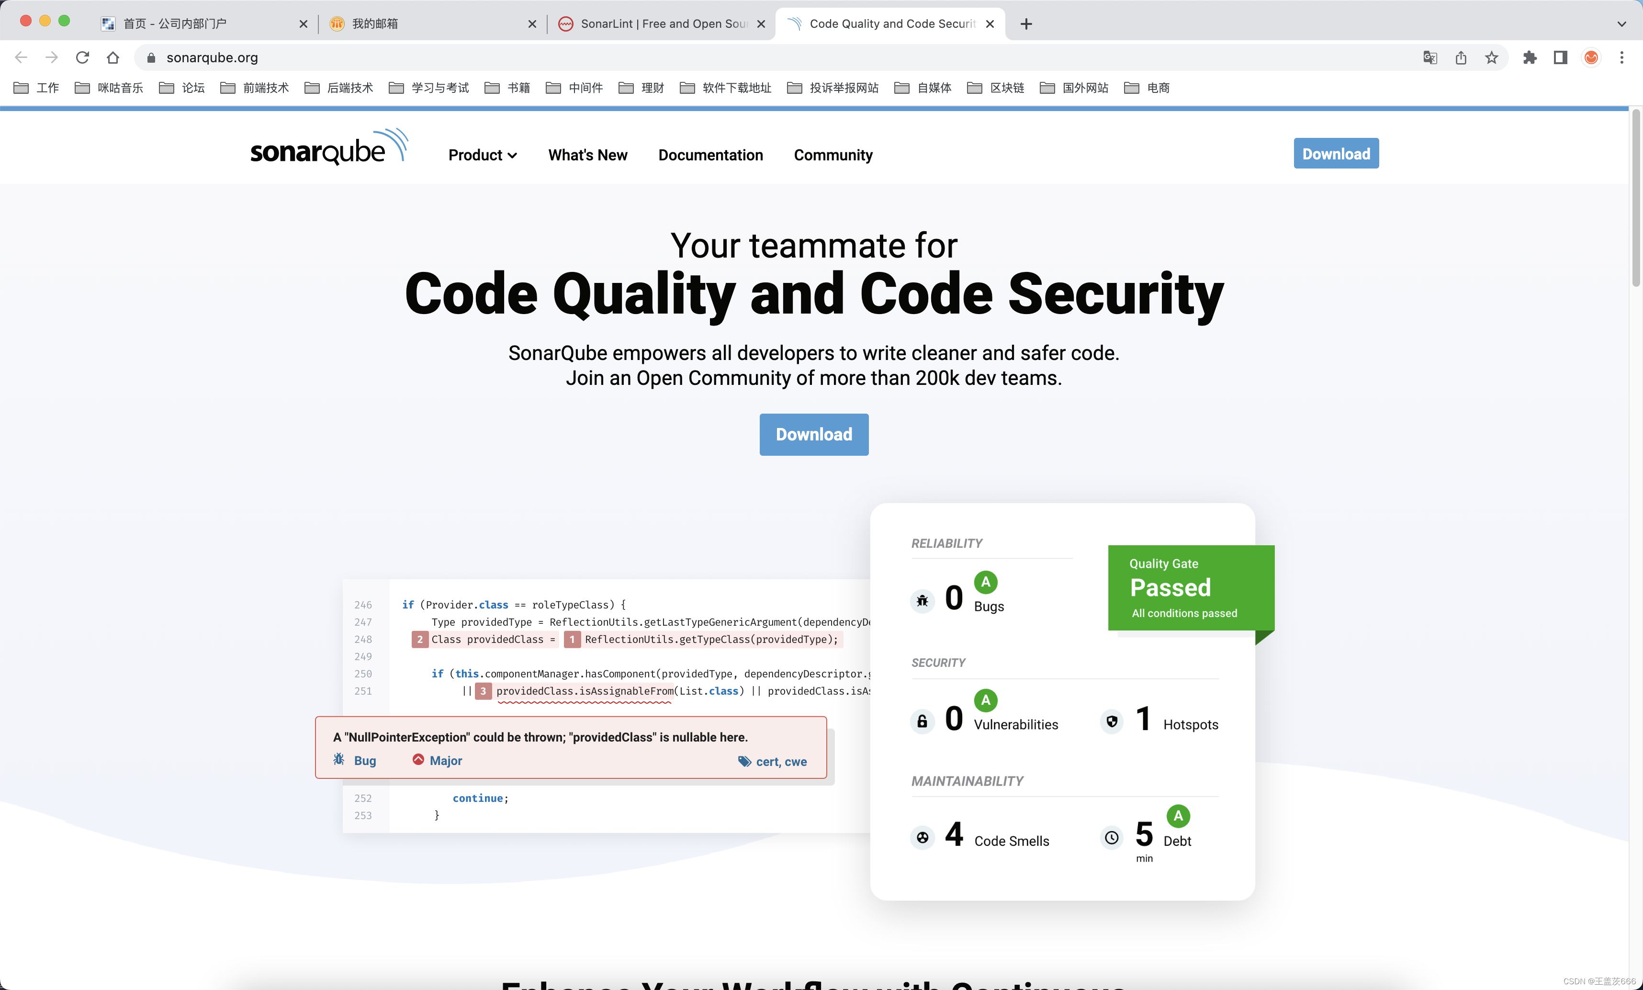Select the Community menu item
Image resolution: width=1643 pixels, height=990 pixels.
click(x=833, y=155)
